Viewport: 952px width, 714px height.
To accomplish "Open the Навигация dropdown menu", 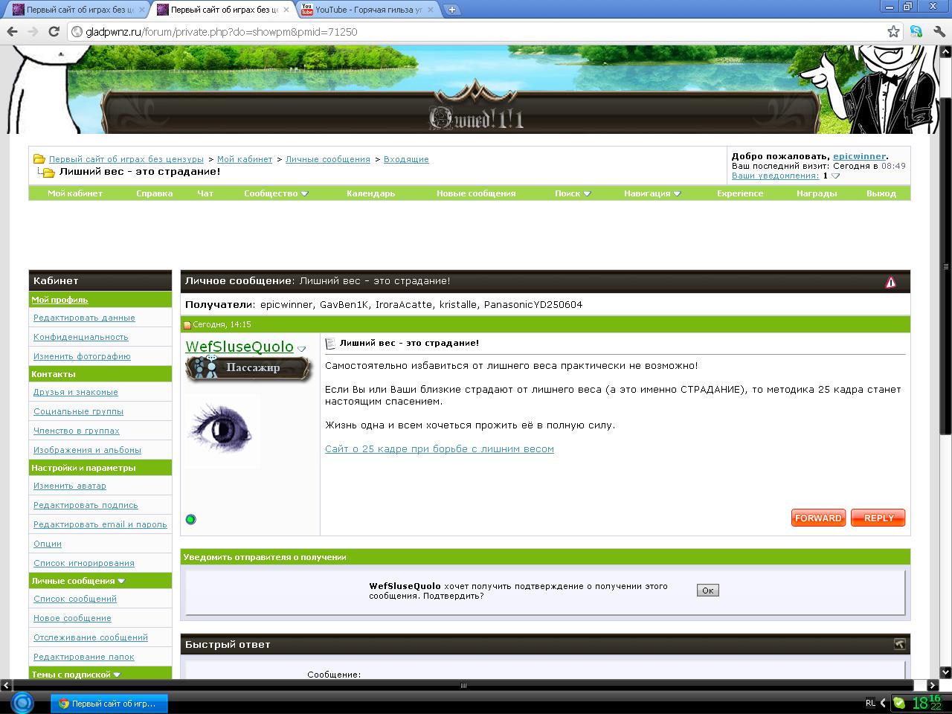I will pos(652,193).
